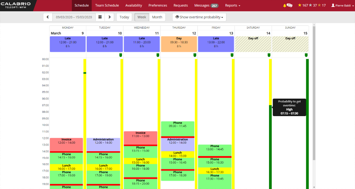Expand Show overtime probability dropdown
This screenshot has width=355, height=189.
(x=199, y=17)
